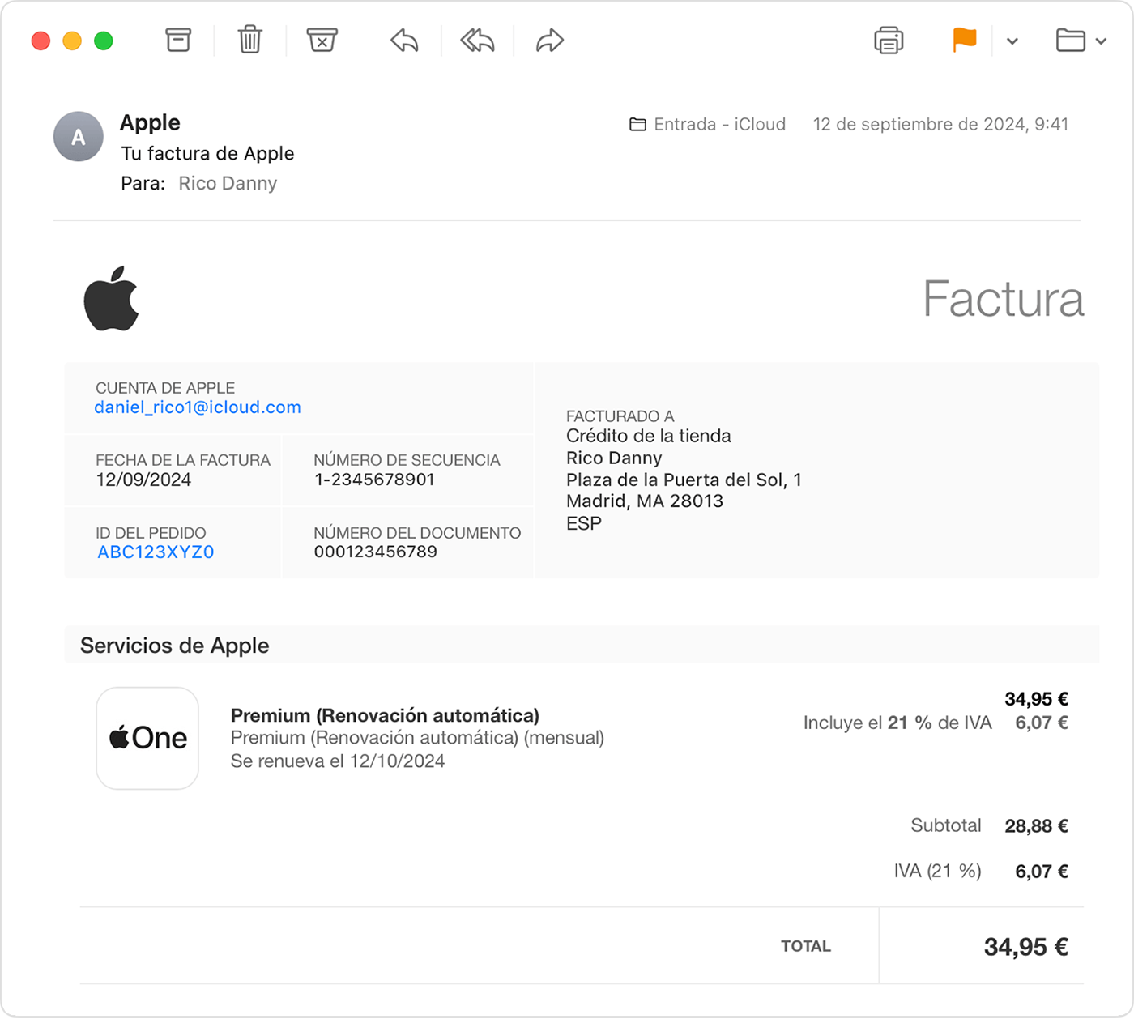Click sender name Apple

point(150,122)
